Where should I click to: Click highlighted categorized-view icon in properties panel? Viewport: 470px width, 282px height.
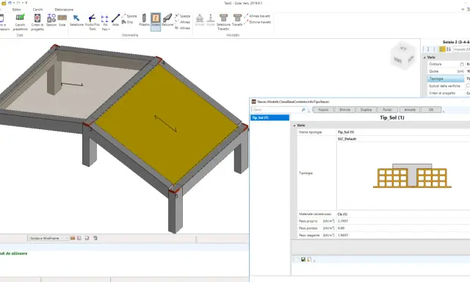(x=441, y=49)
